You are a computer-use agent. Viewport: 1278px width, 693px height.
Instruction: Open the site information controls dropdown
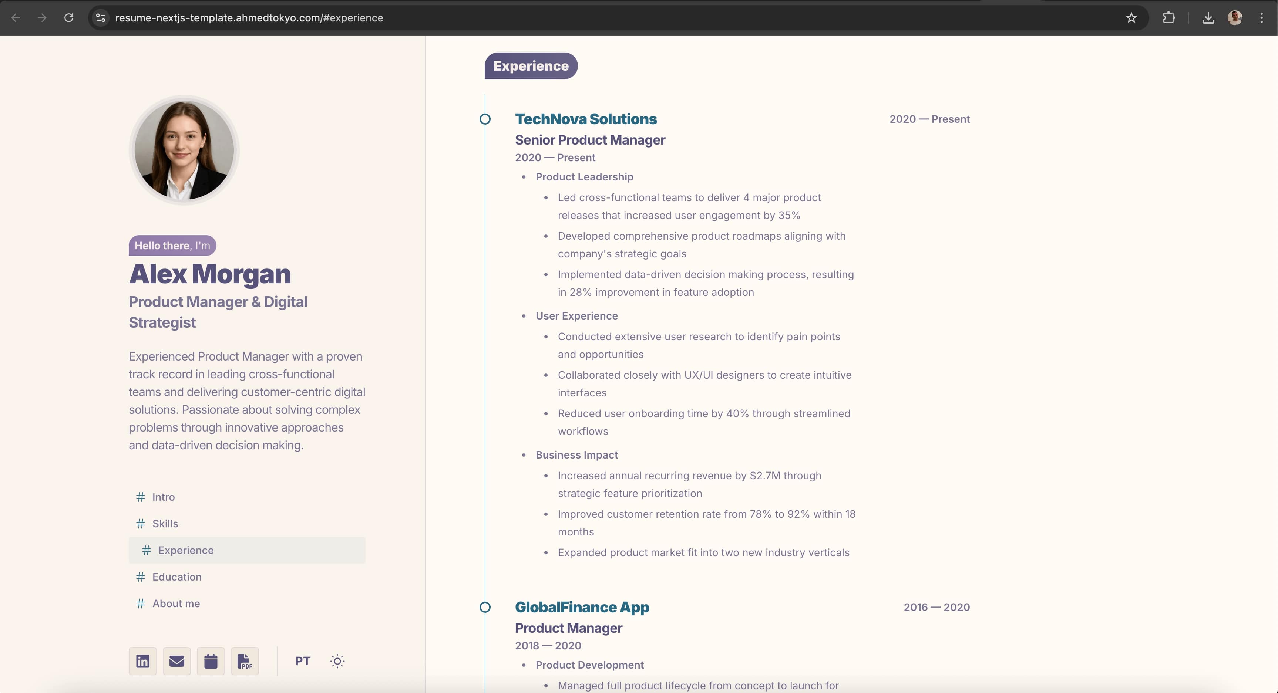click(x=100, y=17)
